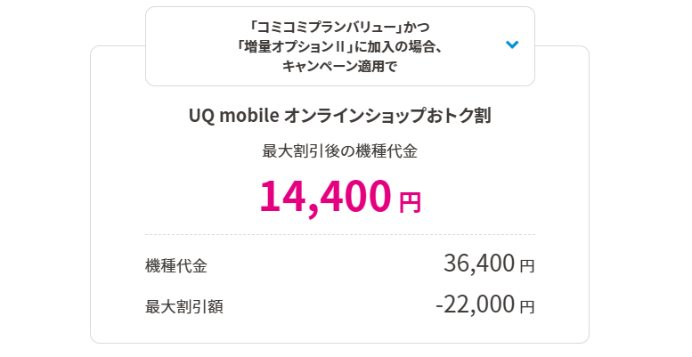Screen dimensions: 692x357
Task: Click the 「コミコミプランバリュー」かつ first line text
Action: pyautogui.click(x=339, y=27)
